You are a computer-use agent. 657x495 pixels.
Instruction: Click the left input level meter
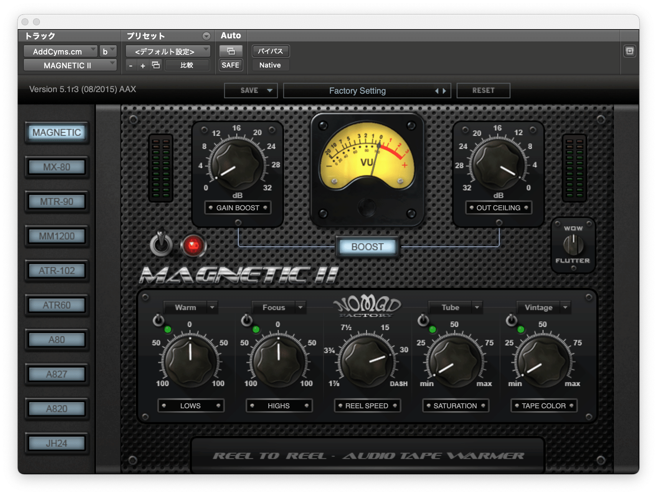coord(161,168)
